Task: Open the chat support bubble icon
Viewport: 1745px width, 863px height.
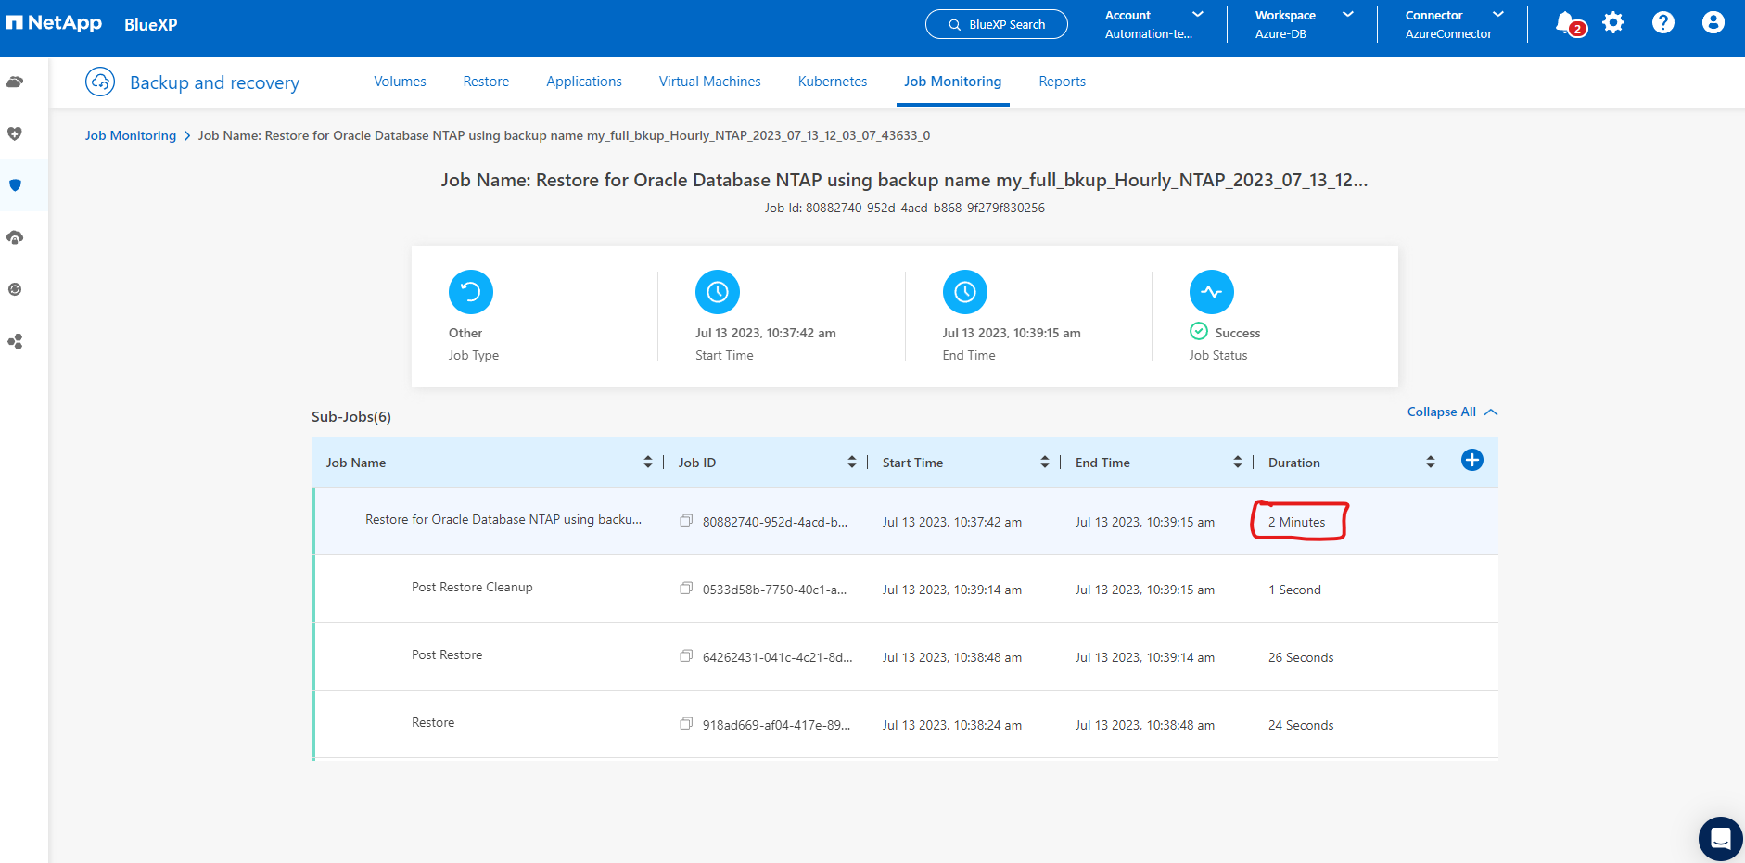Action: 1720,839
